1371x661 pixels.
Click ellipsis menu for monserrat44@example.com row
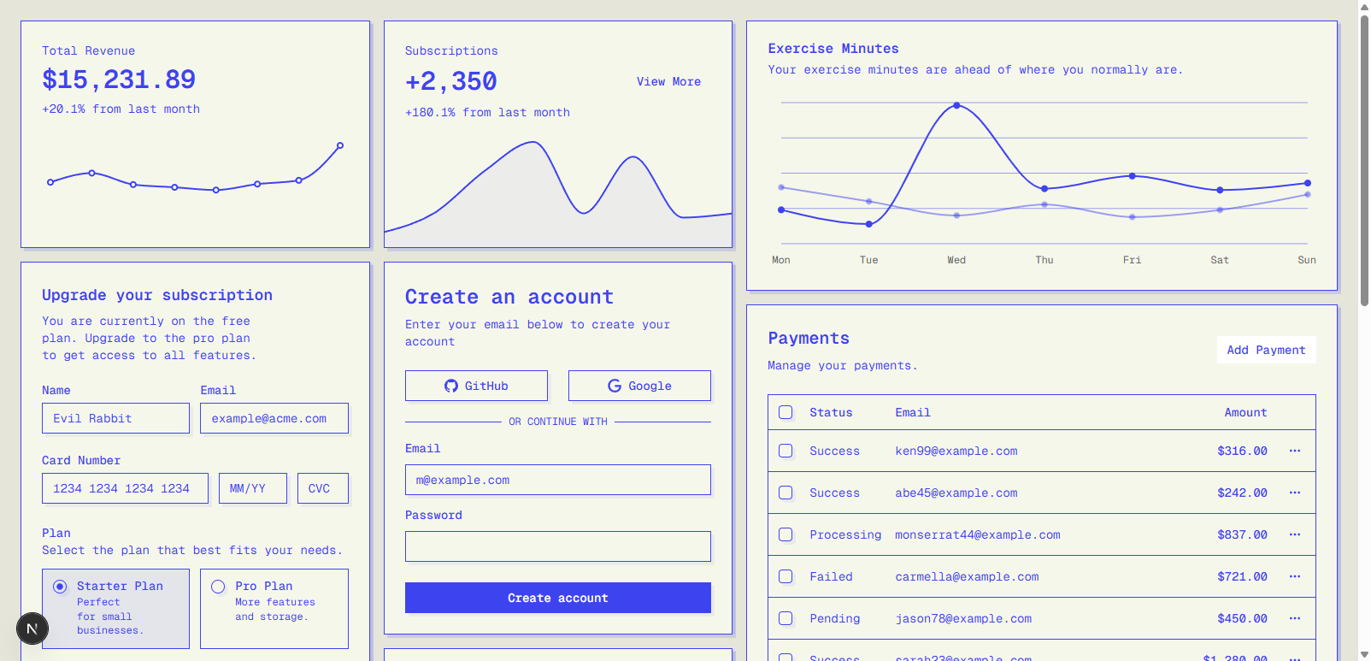pyautogui.click(x=1294, y=534)
